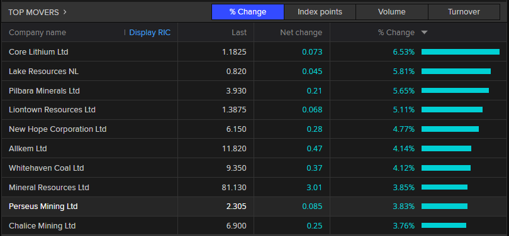Click the 4.12% change value

coord(404,168)
